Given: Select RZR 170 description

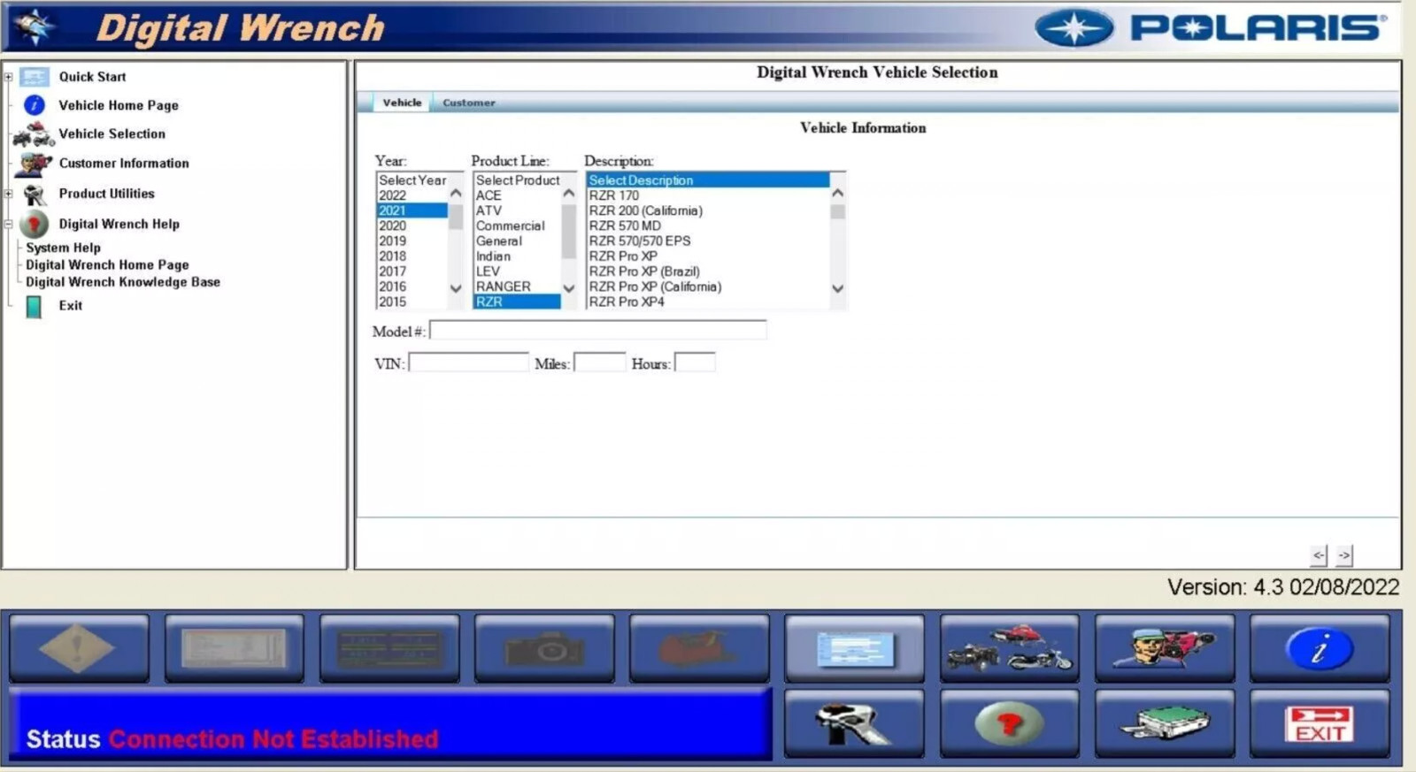Looking at the screenshot, I should pos(708,195).
